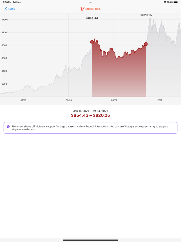Click the 05/21 x-axis label

[x=114, y=100]
